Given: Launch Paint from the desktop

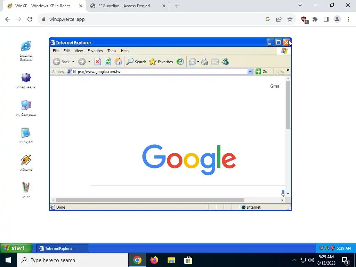Looking at the screenshot, I should [26, 190].
